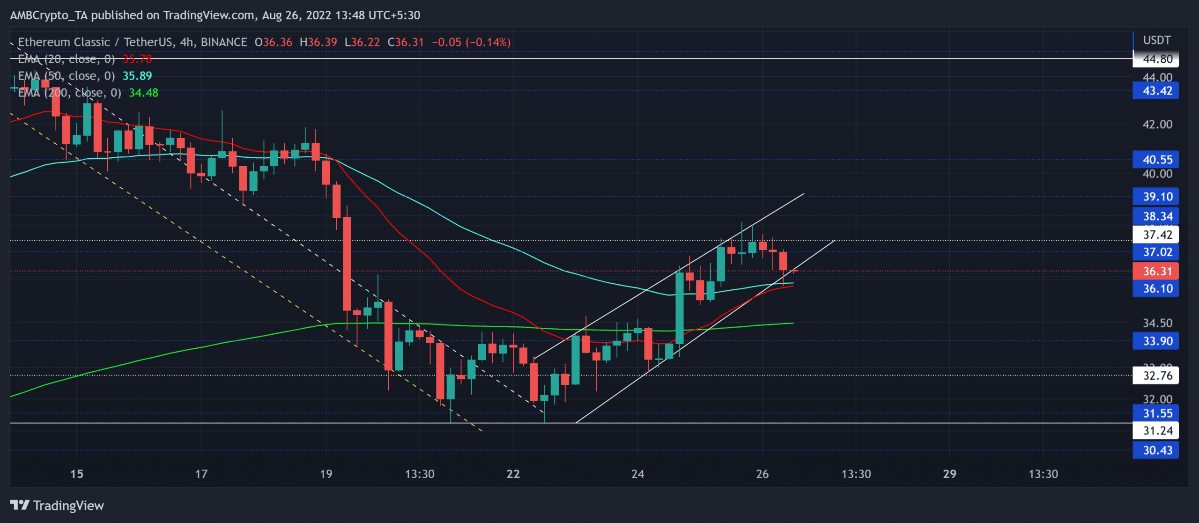Click the 37.02 blue price label
Screen dimensions: 1199x523
click(1155, 252)
